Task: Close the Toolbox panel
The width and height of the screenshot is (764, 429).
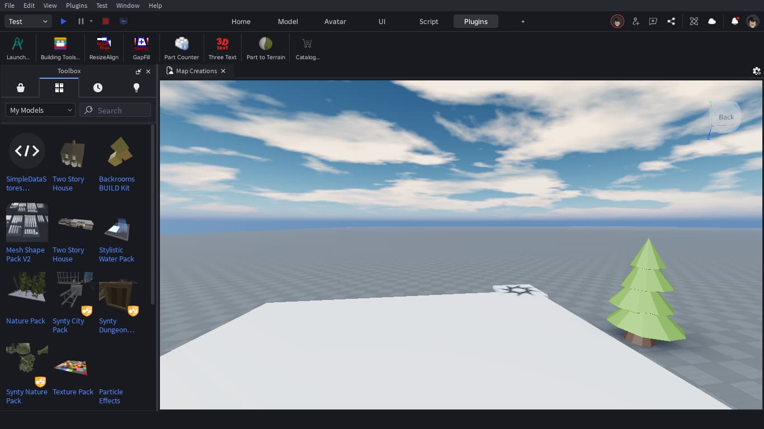Action: point(148,71)
